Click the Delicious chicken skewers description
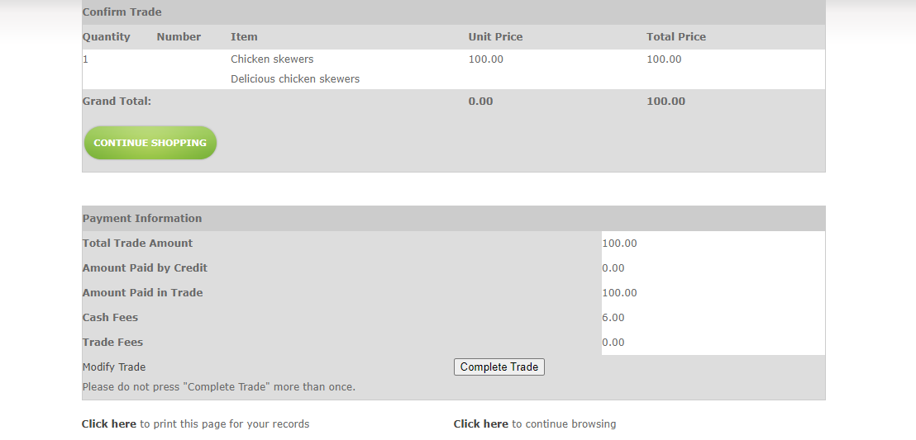The width and height of the screenshot is (916, 440). tap(295, 79)
